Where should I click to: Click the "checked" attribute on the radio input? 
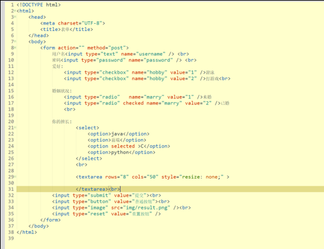click(x=133, y=103)
